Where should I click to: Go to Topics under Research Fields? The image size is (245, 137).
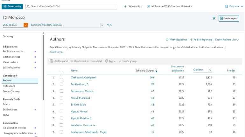[7, 104]
